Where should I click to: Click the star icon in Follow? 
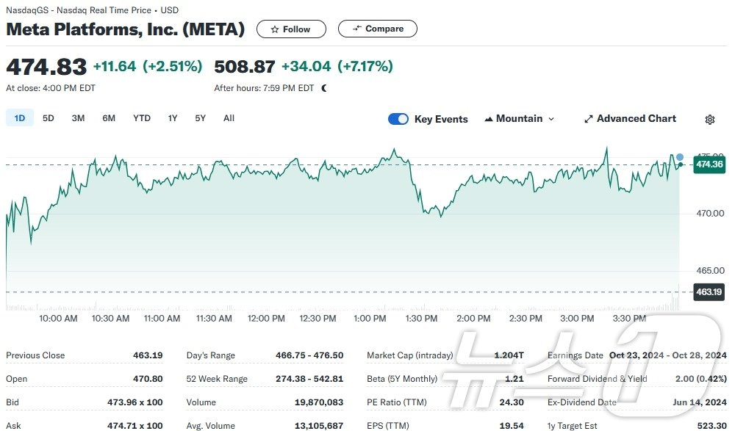275,29
